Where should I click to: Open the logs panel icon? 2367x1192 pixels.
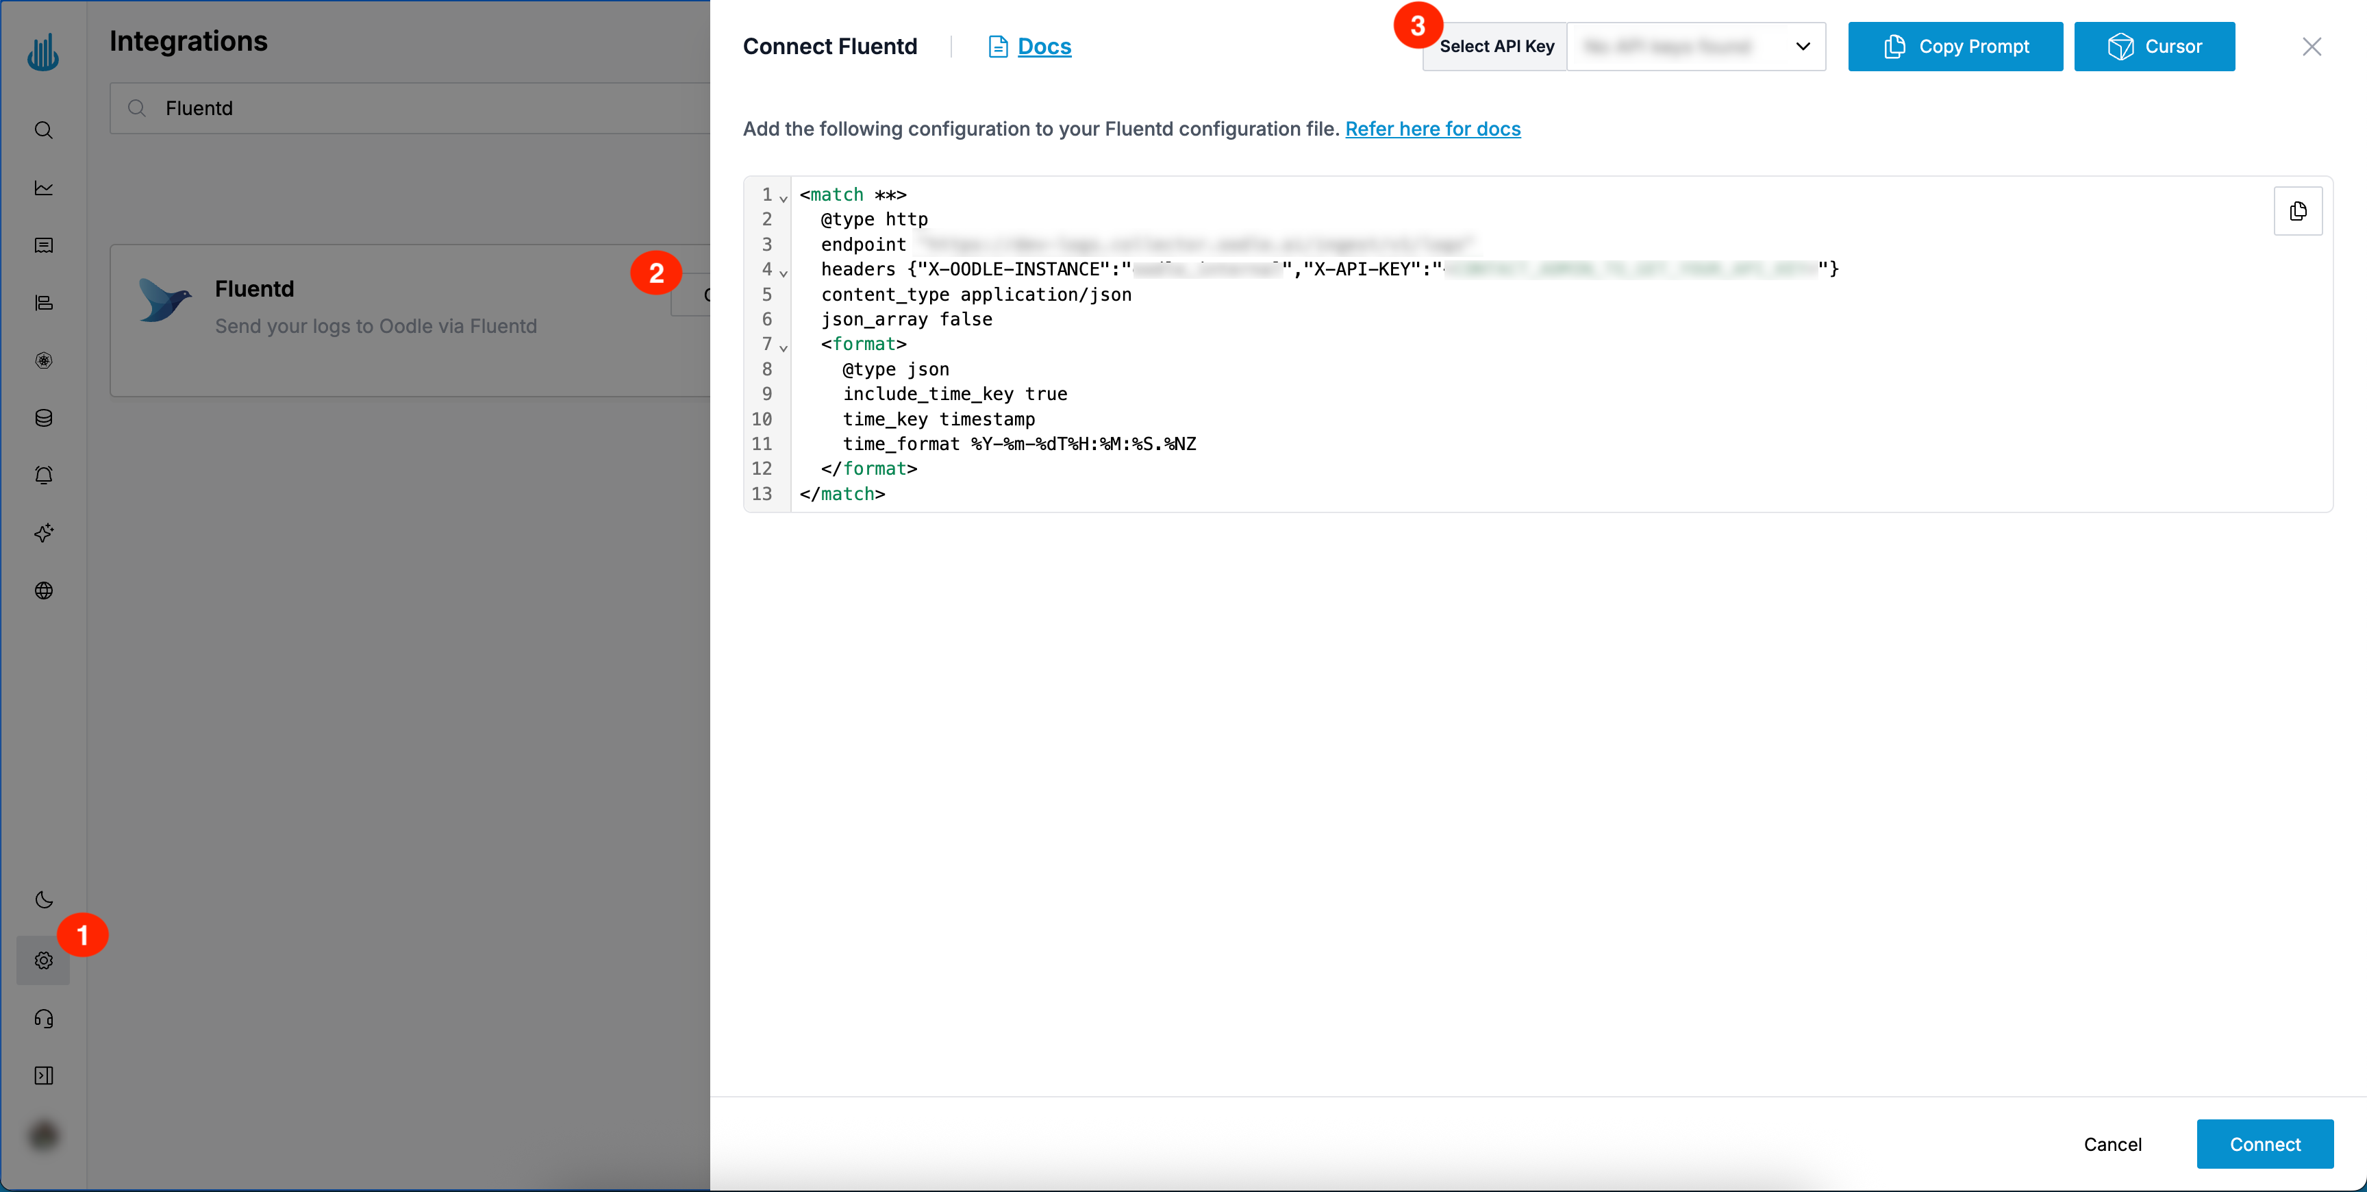pyautogui.click(x=43, y=245)
